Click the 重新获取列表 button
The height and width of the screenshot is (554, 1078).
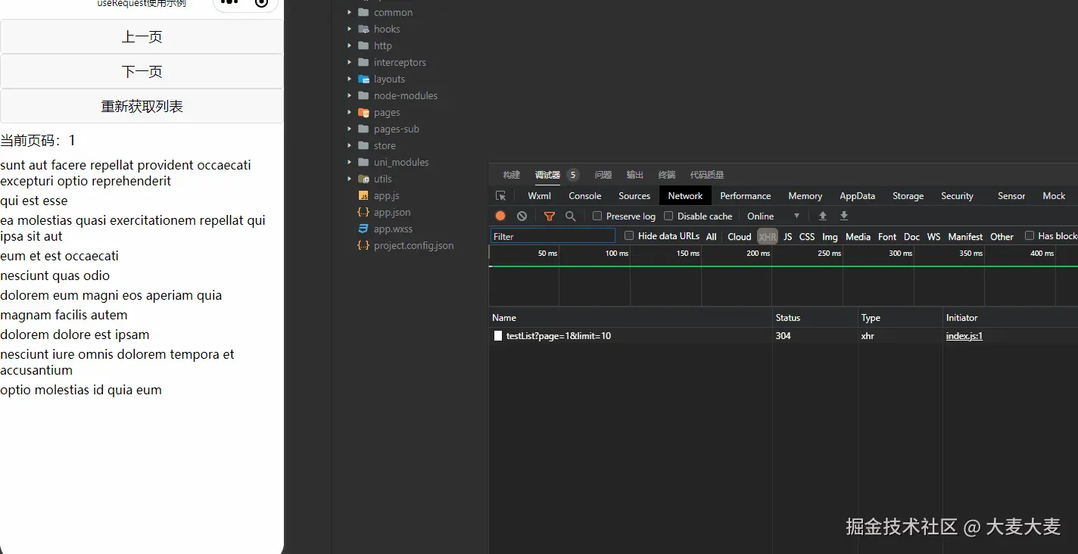click(142, 106)
